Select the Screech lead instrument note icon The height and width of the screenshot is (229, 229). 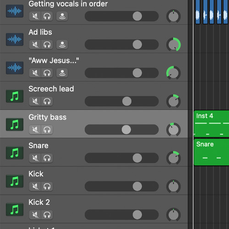[15, 96]
